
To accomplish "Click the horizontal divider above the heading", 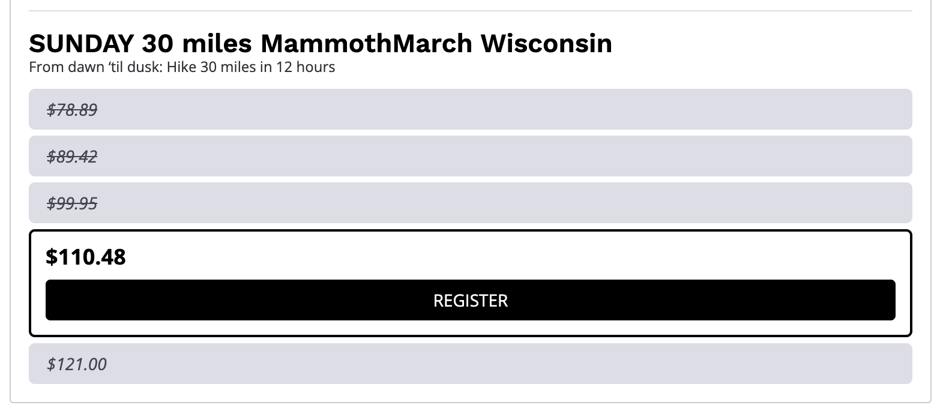I will [x=470, y=11].
